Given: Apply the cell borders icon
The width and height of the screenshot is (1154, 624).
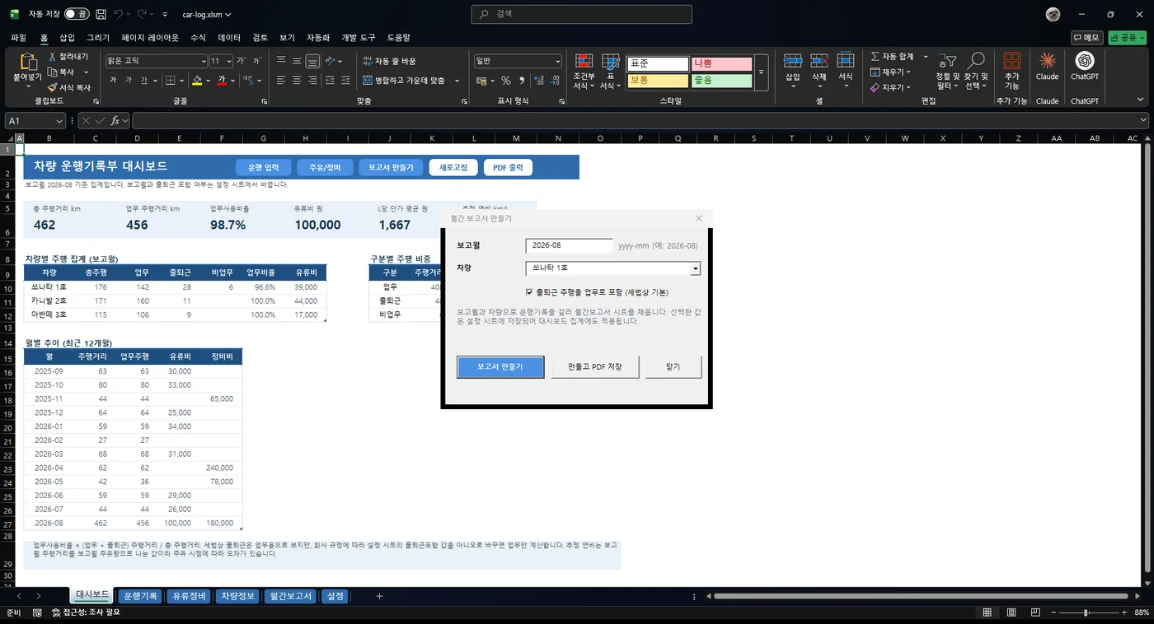Looking at the screenshot, I should 170,81.
